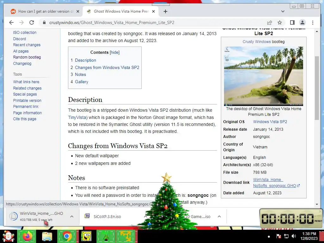Open the Discord sidebar link
This screenshot has height=243, width=324.
coord(19,39)
